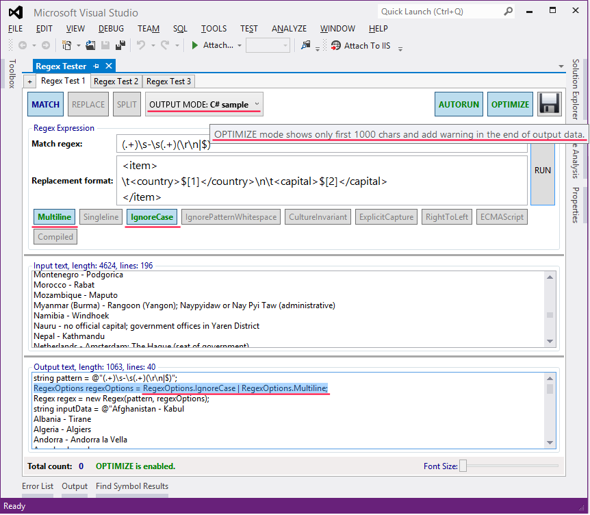Open the Navigate Backward history dropdown arrow
Screen dimensions: 590x515
pyautogui.click(x=34, y=46)
